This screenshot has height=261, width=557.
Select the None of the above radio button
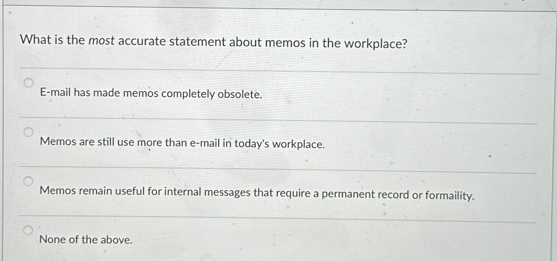coord(29,229)
